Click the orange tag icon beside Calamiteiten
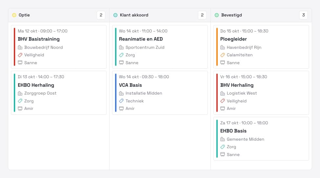 [x=222, y=55]
